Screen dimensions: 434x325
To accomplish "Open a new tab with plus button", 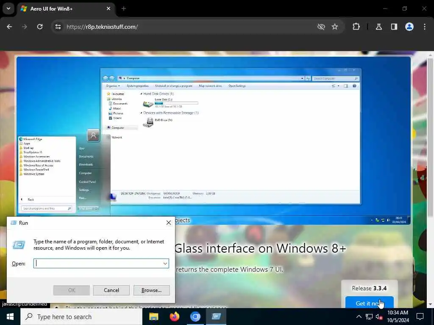I will [124, 8].
